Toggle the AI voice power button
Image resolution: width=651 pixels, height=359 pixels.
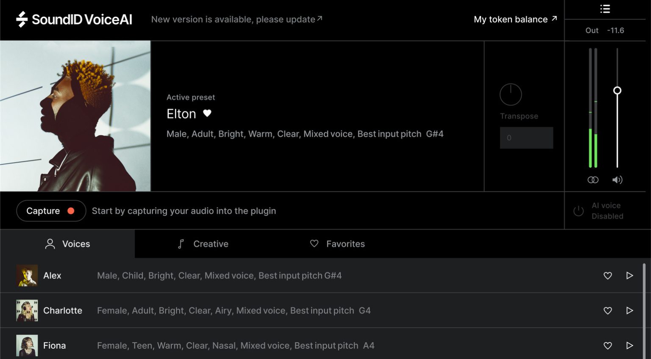(x=579, y=211)
